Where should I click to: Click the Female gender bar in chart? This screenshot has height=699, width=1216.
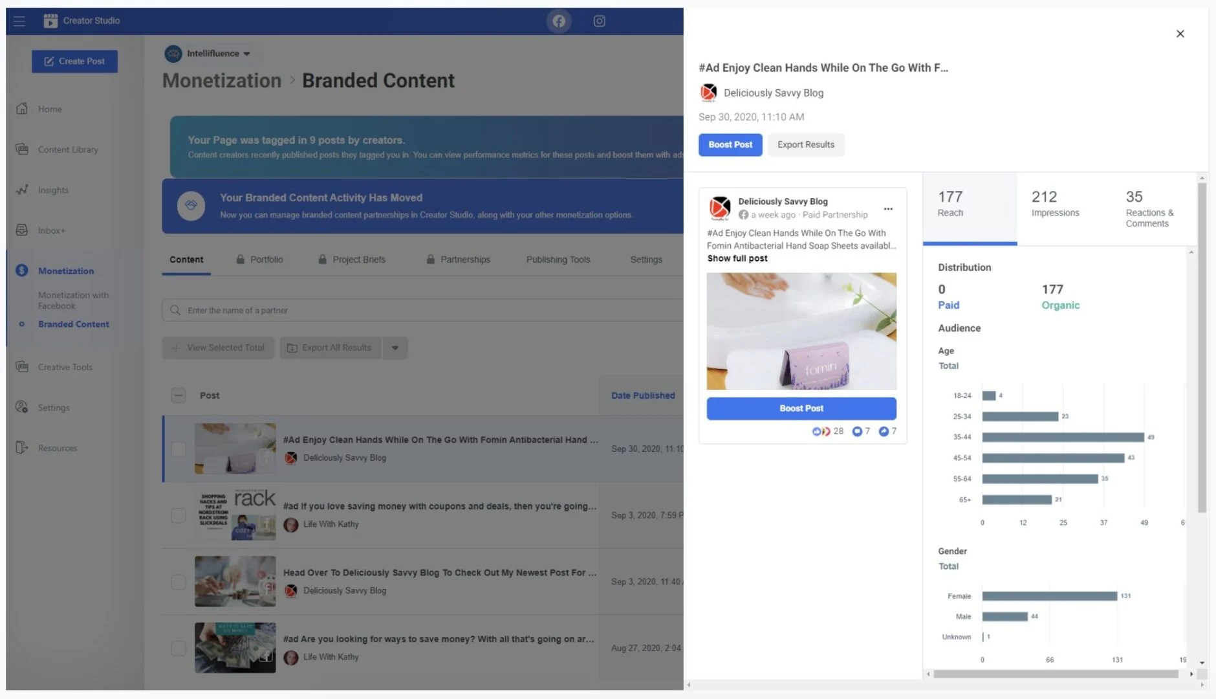point(1049,596)
